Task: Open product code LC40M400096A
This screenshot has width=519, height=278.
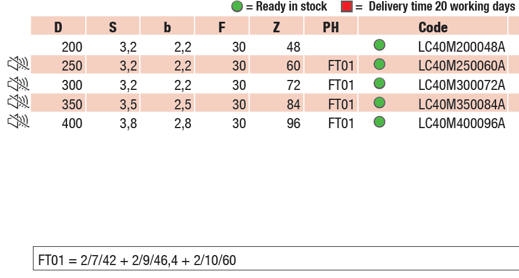Action: [x=461, y=123]
